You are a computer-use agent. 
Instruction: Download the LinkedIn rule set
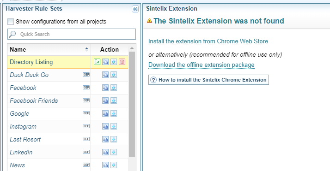[x=114, y=152]
